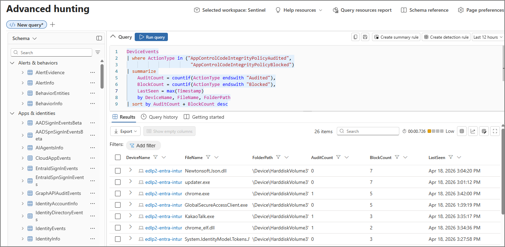
Task: Click Create detection rule
Action: pos(446,37)
